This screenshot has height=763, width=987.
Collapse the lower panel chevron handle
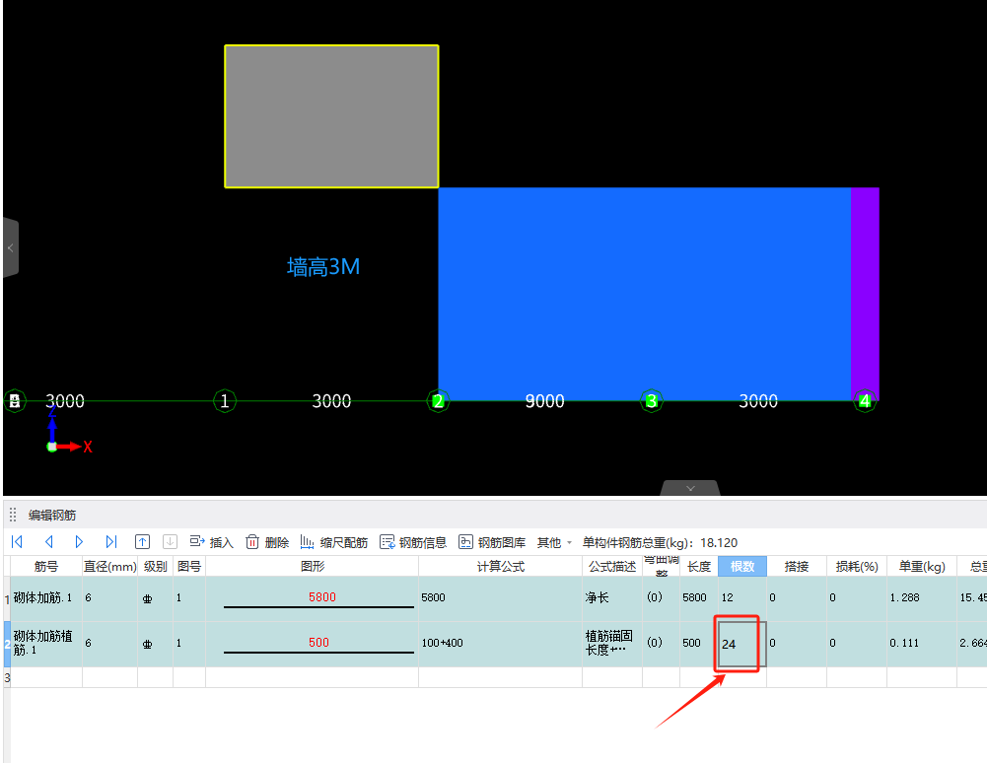click(x=690, y=488)
